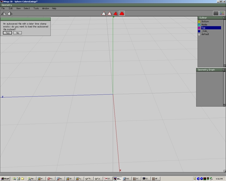Click the blue _hole_ material icon
Image resolution: width=226 pixels, height=181 pixels.
(x=199, y=31)
